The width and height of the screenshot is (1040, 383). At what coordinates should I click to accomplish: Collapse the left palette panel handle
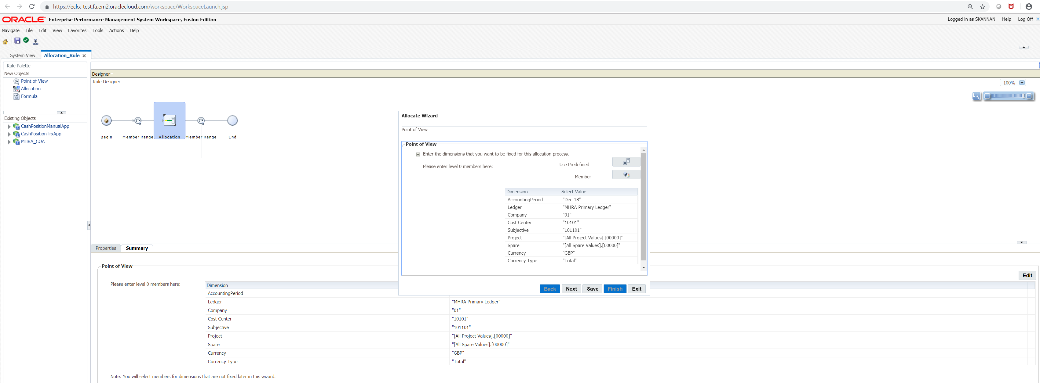(x=89, y=225)
